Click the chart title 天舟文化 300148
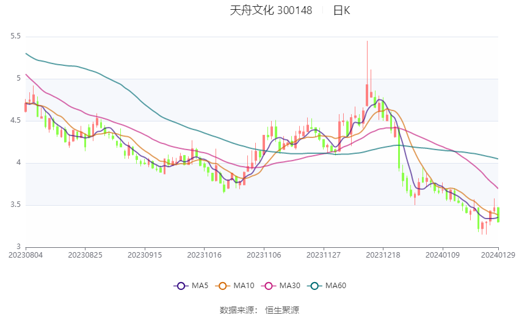Image resolution: width=519 pixels, height=315 pixels. pos(270,10)
